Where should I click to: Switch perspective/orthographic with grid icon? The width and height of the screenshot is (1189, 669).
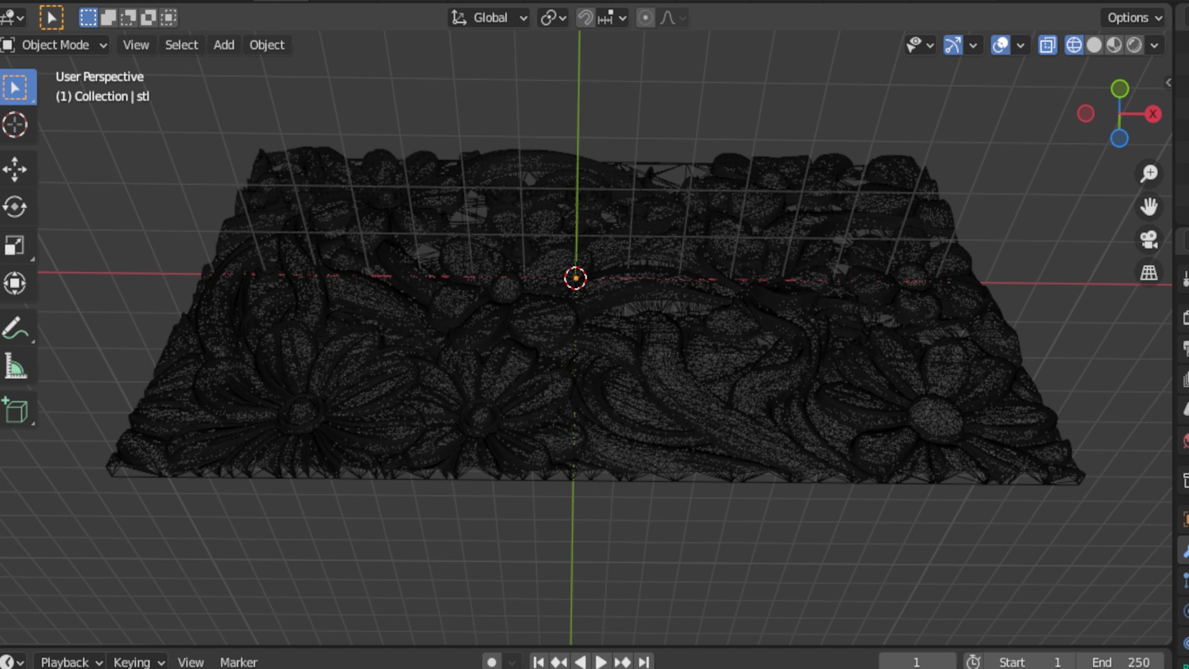pos(1149,273)
